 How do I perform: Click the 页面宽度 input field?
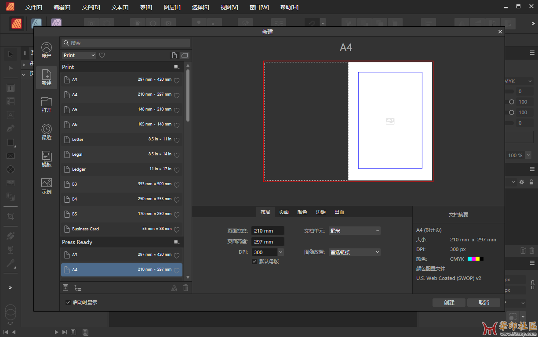(x=268, y=231)
